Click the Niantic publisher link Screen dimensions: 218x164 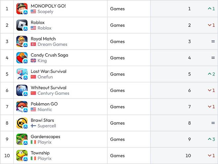[45, 109]
